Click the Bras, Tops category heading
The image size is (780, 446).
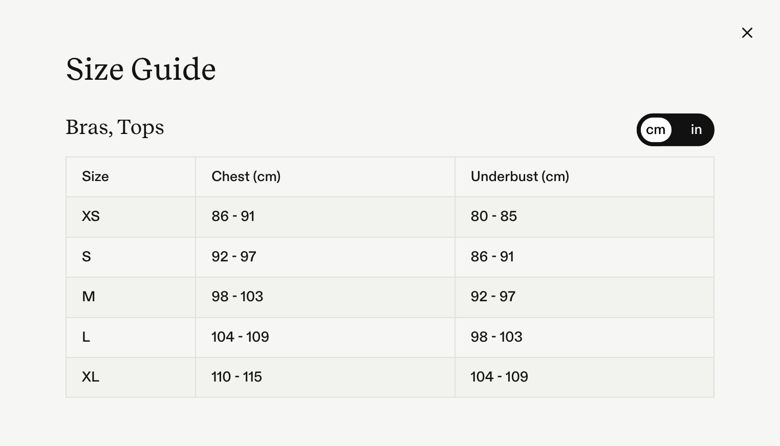(115, 127)
